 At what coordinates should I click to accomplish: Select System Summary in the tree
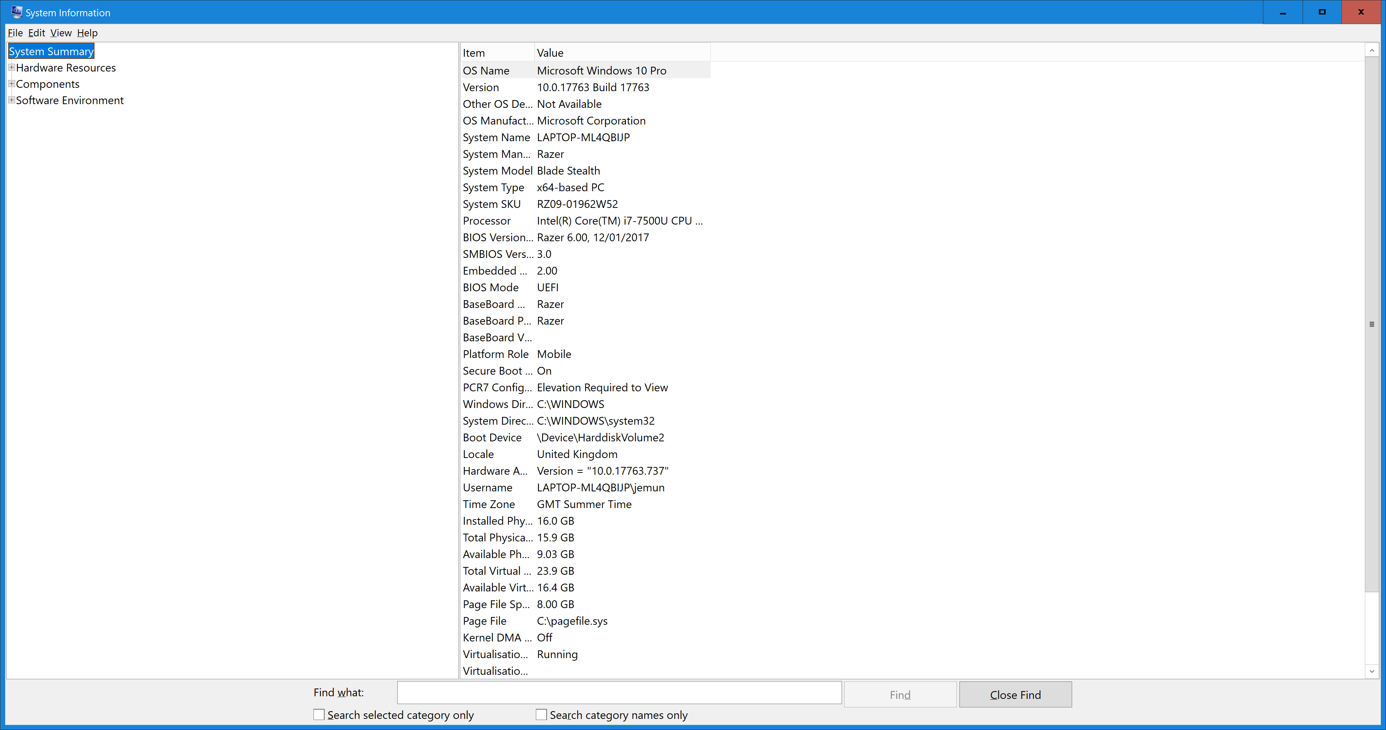pos(51,51)
